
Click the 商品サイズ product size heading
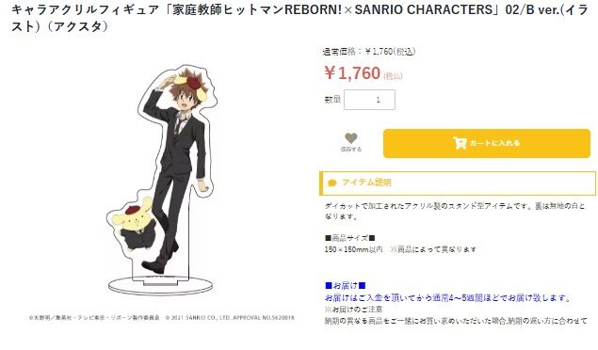point(349,238)
